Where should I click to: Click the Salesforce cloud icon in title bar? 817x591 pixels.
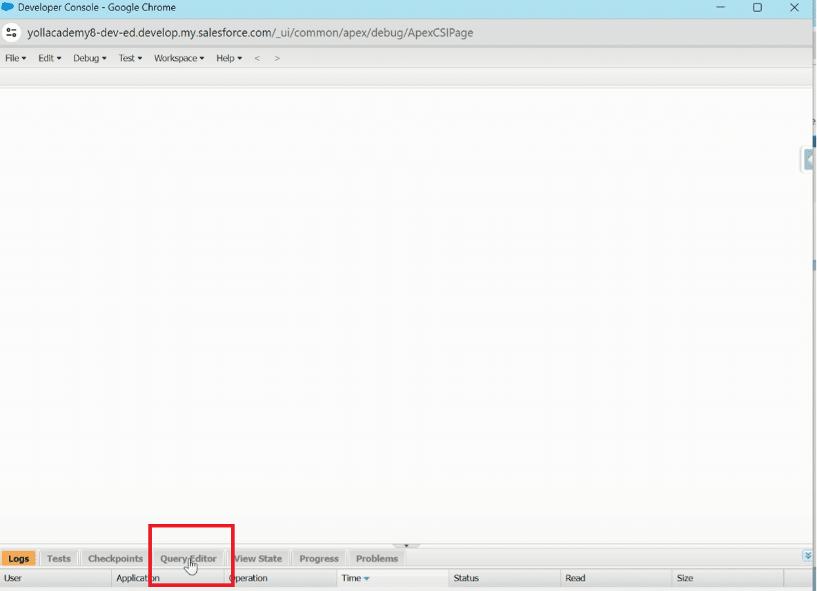[8, 8]
